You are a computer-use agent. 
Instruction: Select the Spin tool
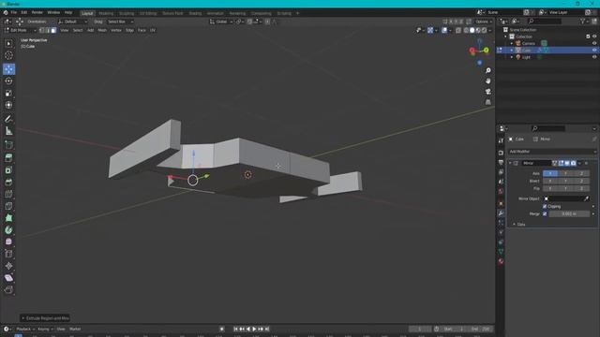[x=8, y=230]
